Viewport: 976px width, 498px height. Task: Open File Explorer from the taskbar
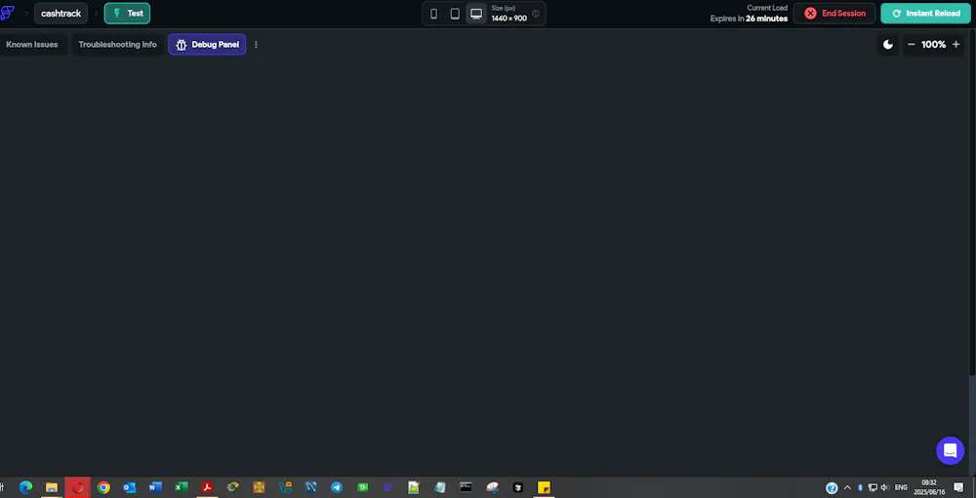point(52,487)
